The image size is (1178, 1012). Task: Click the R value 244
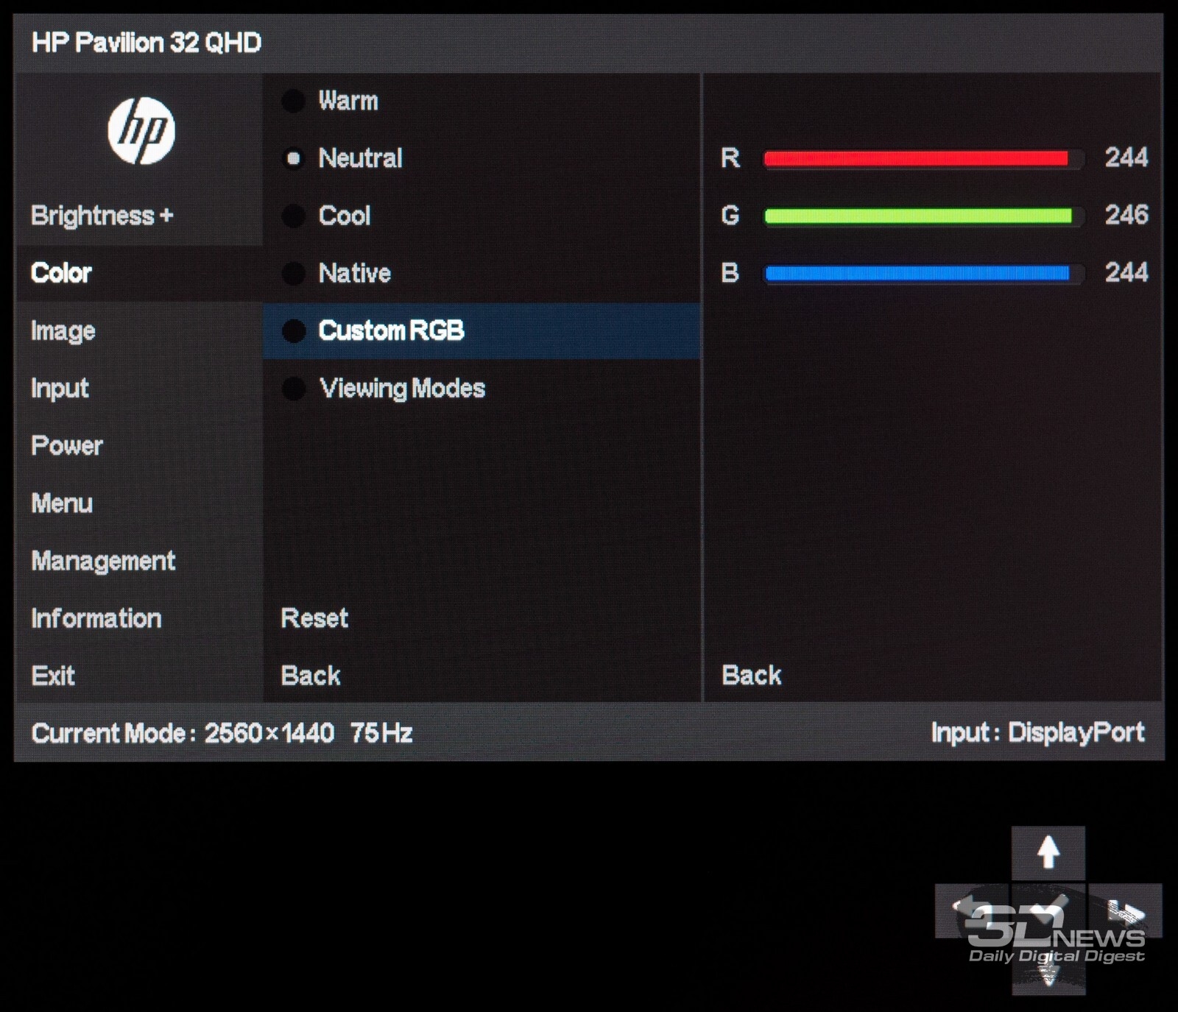coord(1126,158)
